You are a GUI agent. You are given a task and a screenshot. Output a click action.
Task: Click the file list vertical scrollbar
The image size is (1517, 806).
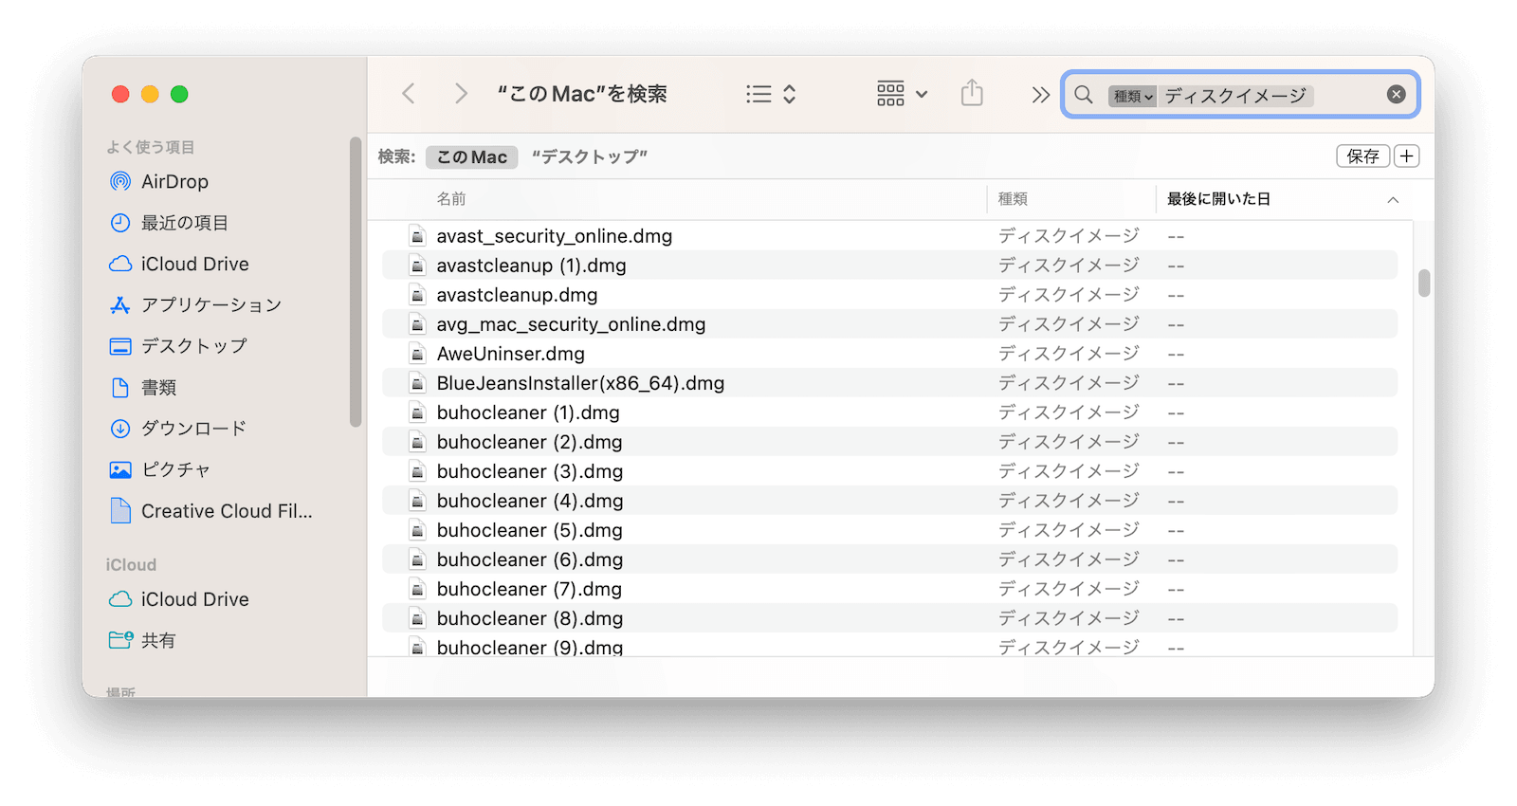point(1423,283)
